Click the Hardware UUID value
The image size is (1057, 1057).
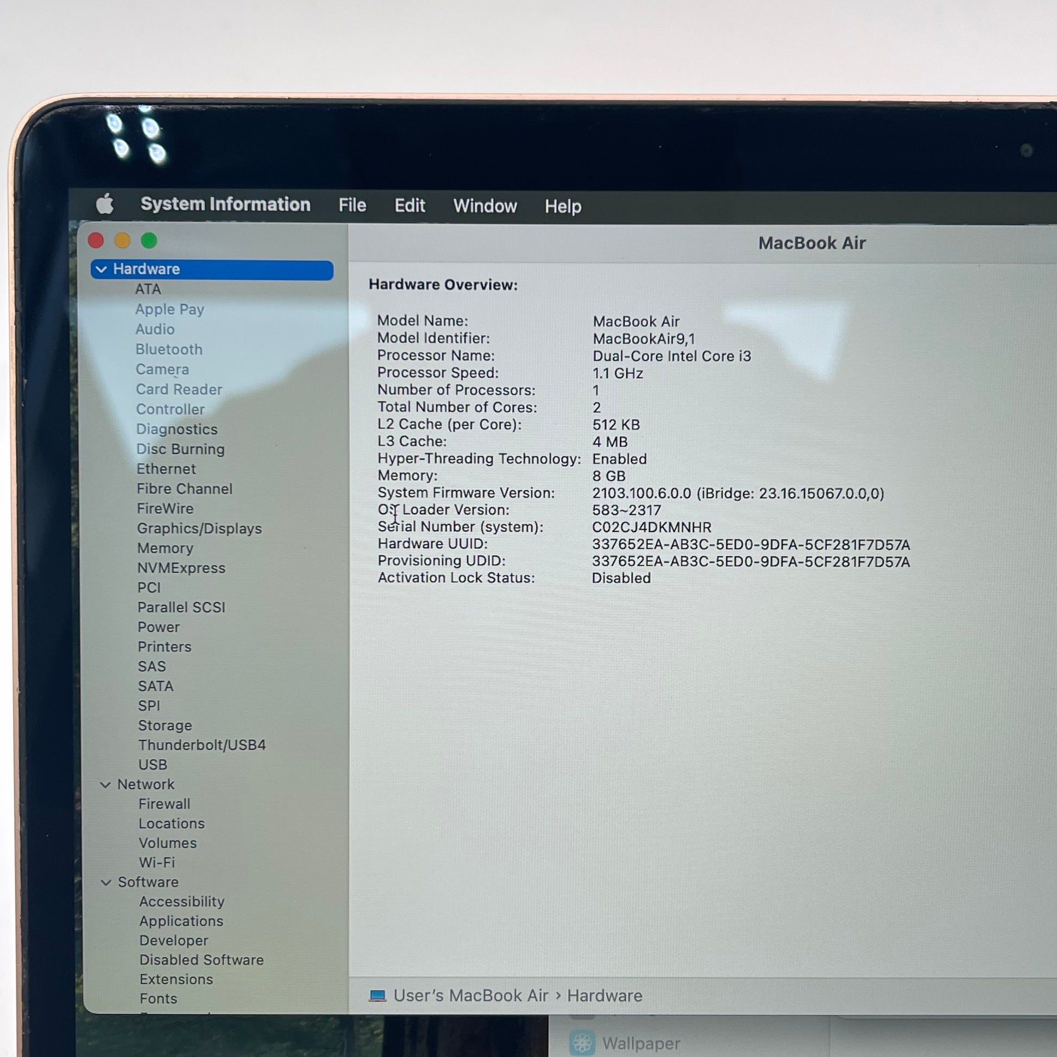pyautogui.click(x=751, y=545)
